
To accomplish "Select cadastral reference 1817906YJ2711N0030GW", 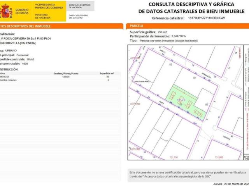I will 207,18.
